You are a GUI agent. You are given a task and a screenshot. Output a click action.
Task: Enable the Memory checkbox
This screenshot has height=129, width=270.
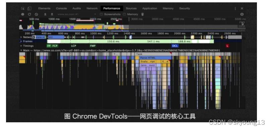[x=124, y=14]
